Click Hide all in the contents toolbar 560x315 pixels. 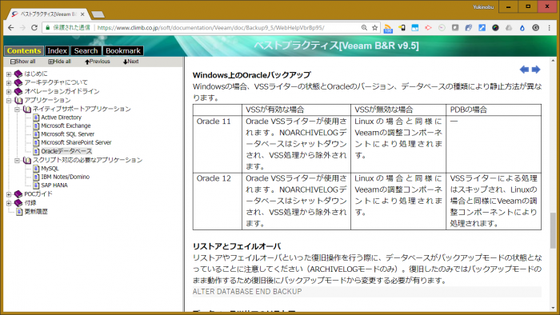[x=60, y=62]
